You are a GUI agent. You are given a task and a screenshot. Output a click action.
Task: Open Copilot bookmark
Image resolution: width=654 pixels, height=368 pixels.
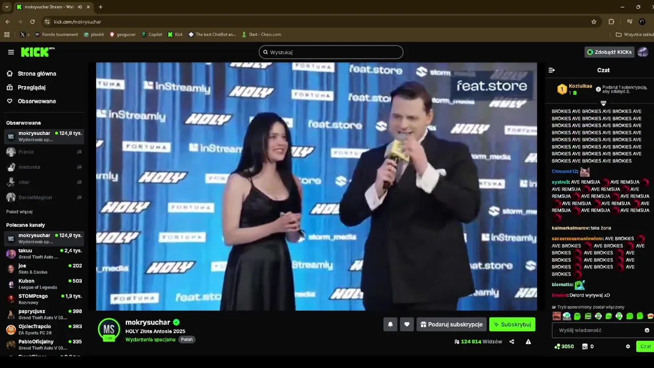[152, 35]
